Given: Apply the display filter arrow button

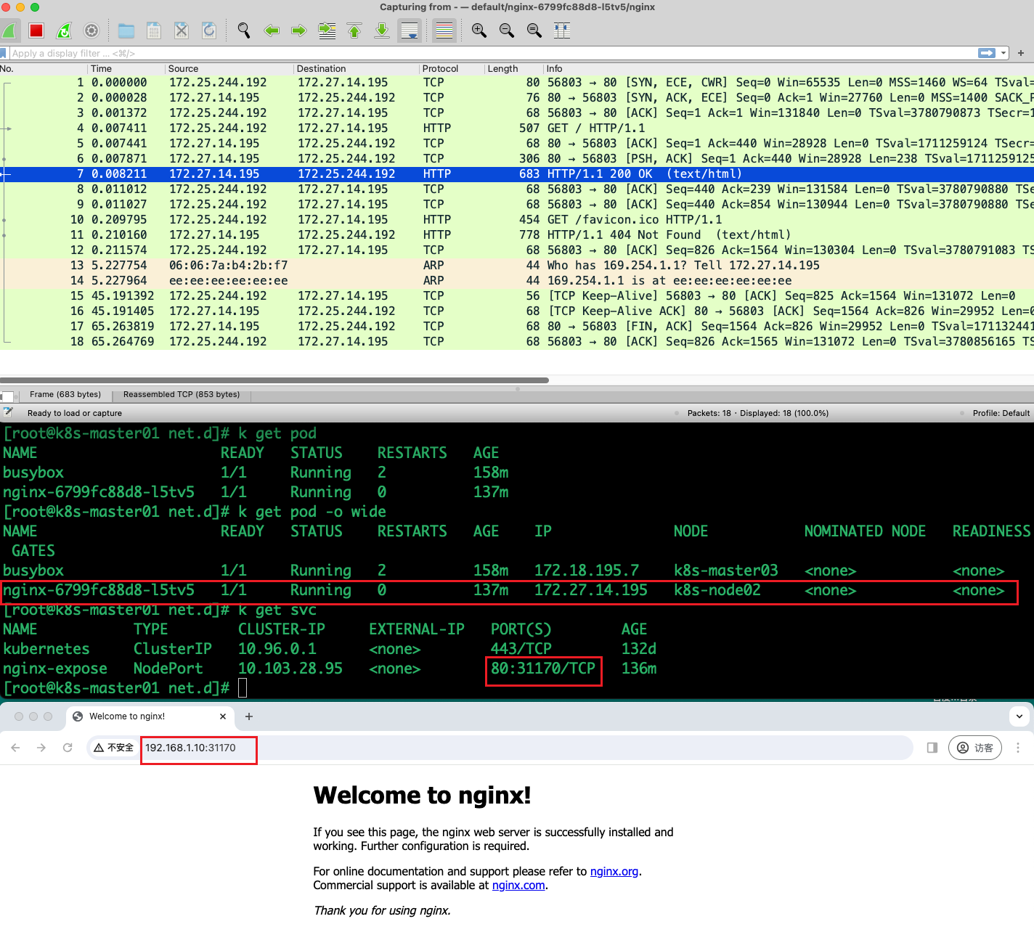Looking at the screenshot, I should pos(987,53).
